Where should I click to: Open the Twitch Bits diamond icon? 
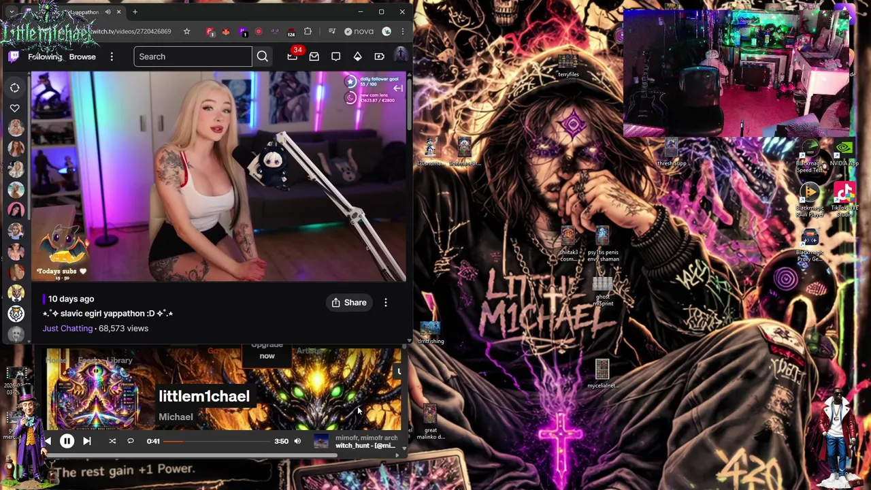point(357,56)
